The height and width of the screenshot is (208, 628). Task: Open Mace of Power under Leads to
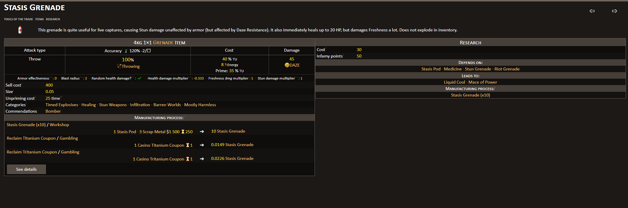click(483, 82)
